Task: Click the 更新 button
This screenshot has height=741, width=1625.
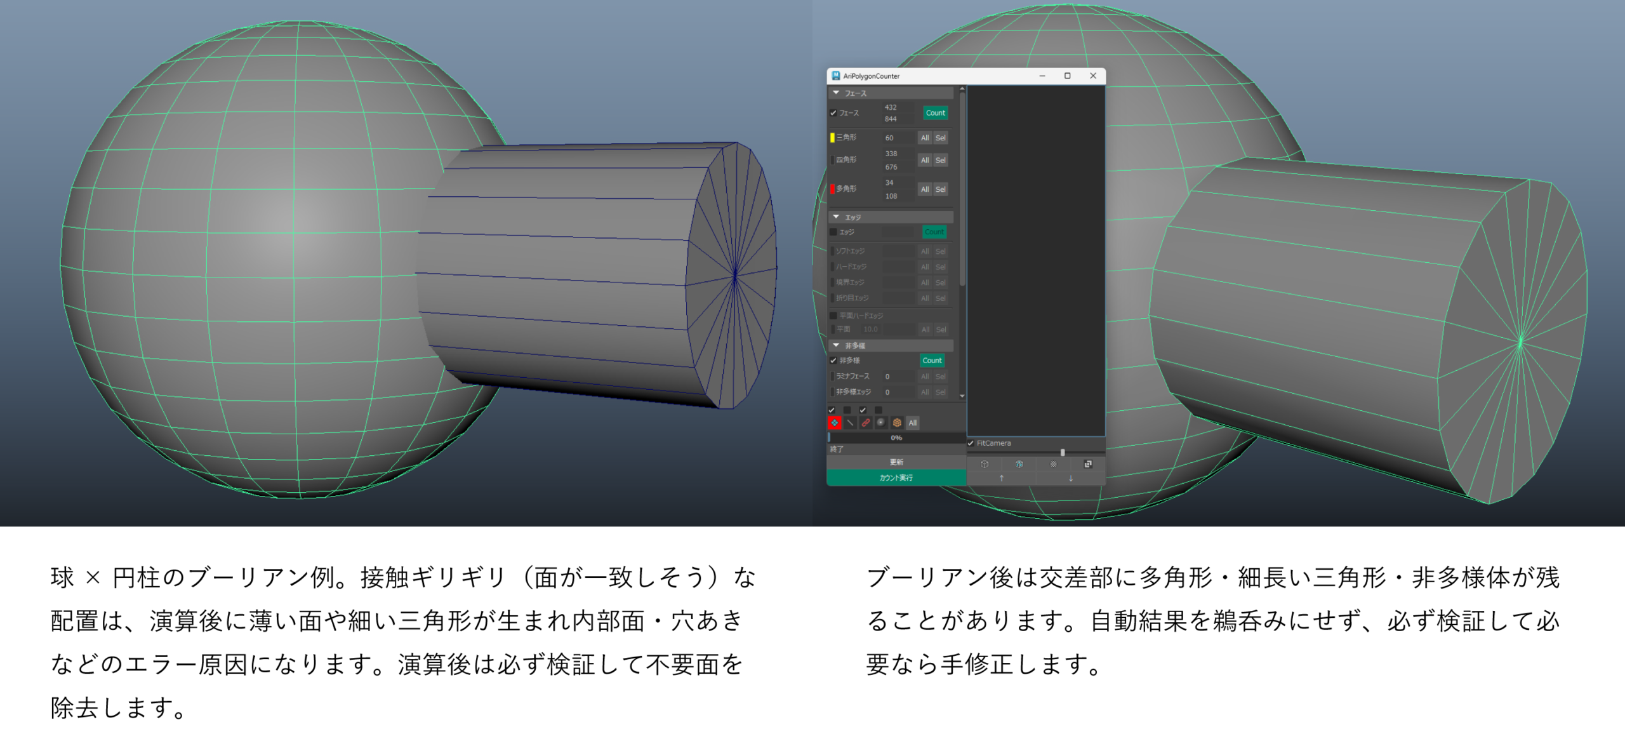Action: click(896, 462)
